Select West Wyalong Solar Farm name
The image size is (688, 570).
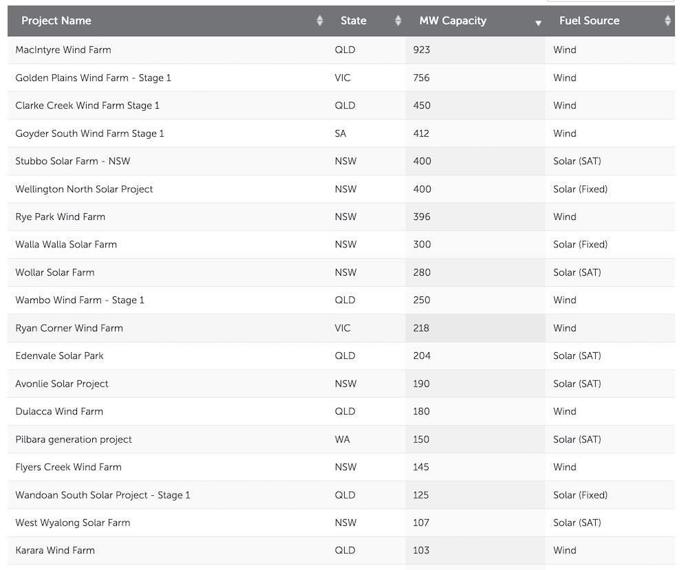(x=73, y=523)
